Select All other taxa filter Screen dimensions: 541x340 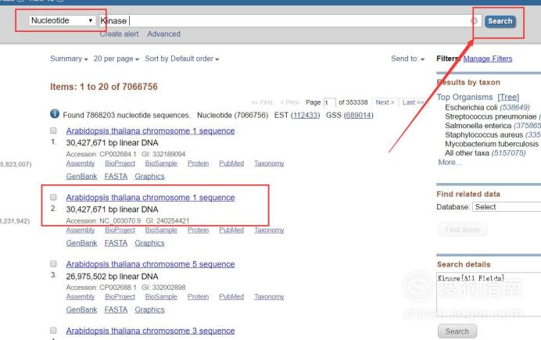(467, 152)
